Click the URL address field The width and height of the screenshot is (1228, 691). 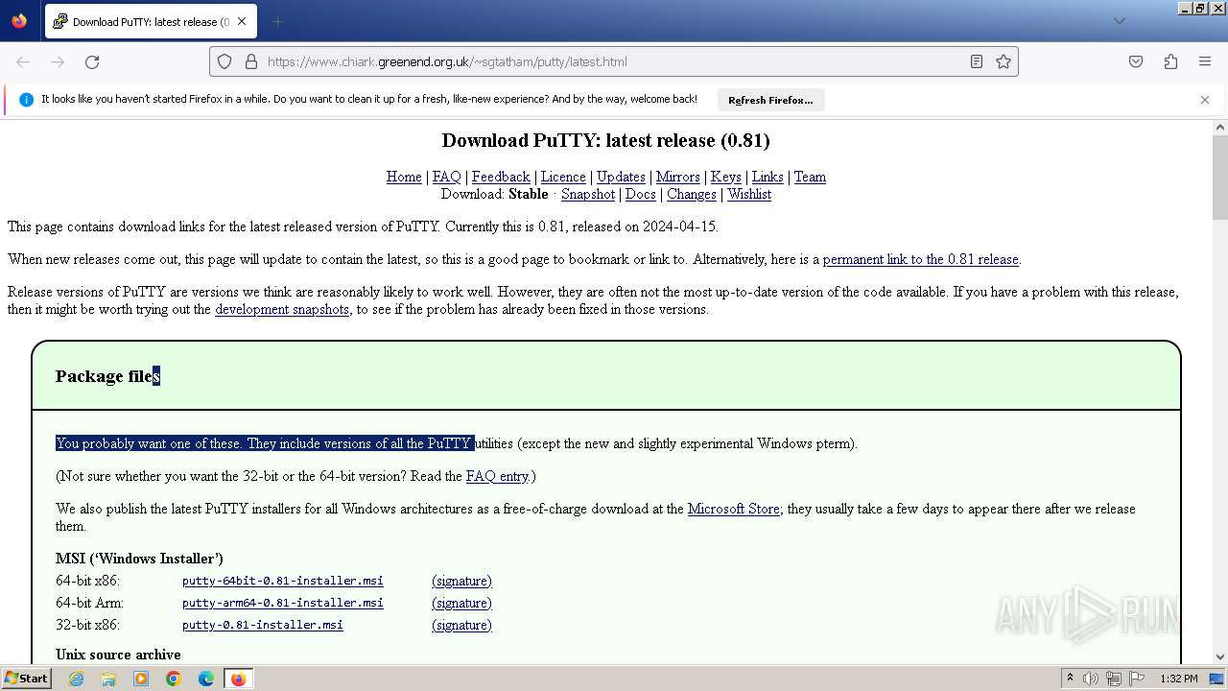tap(614, 61)
